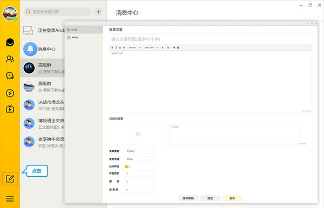Image resolution: width=324 pixels, height=208 pixels.
Task: Click the device login notice icon
Action: pos(28,31)
